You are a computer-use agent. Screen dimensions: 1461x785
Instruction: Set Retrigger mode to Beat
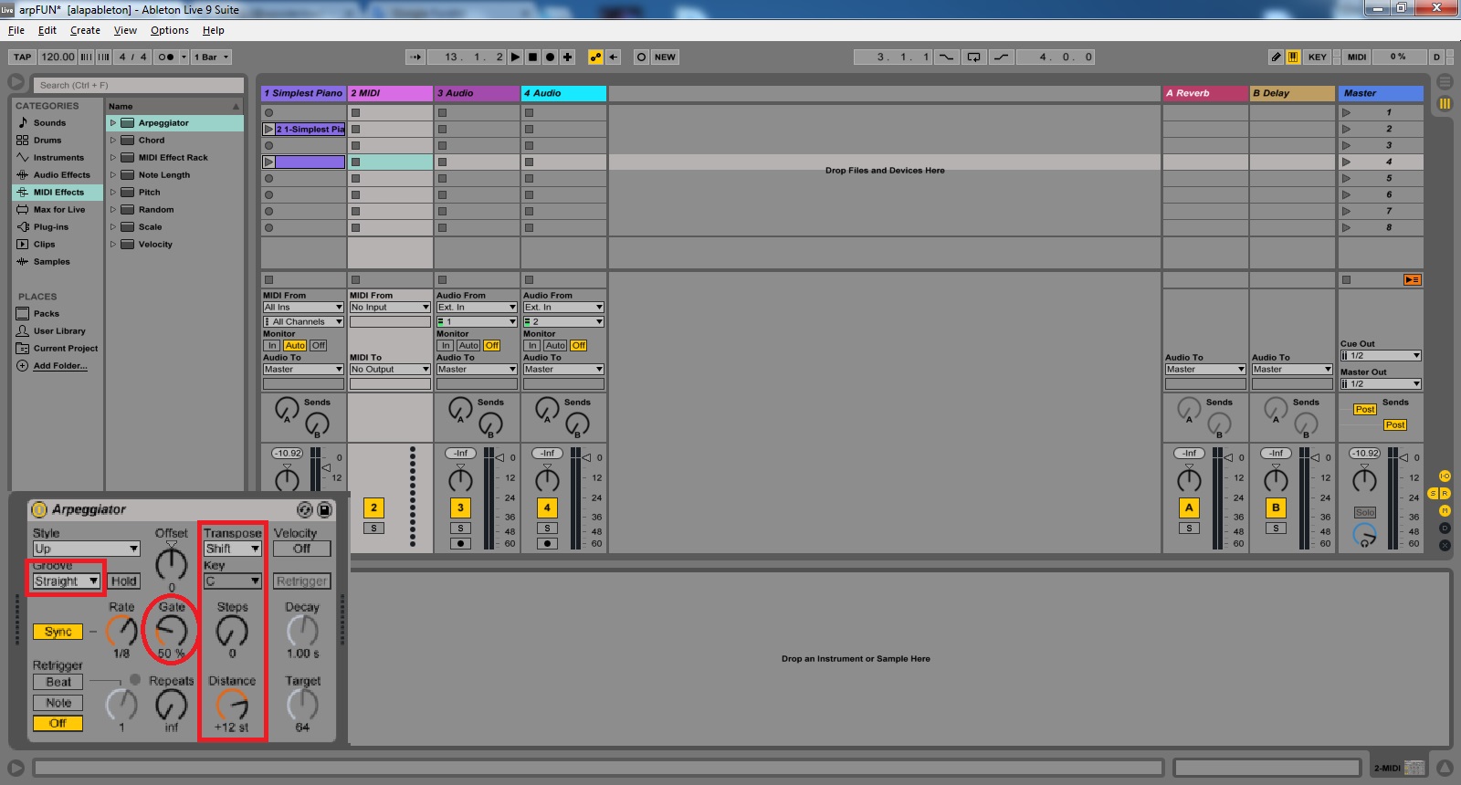pos(58,682)
